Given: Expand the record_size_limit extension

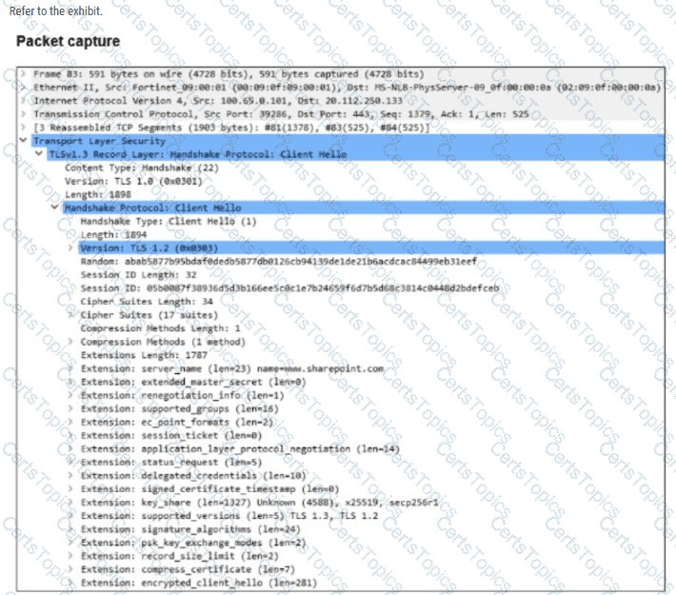Looking at the screenshot, I should click(x=70, y=556).
